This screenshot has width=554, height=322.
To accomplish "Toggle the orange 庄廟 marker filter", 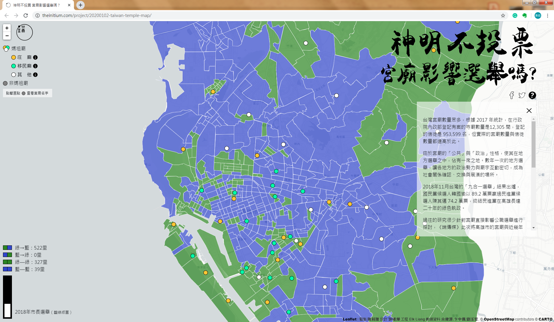I will pyautogui.click(x=13, y=57).
